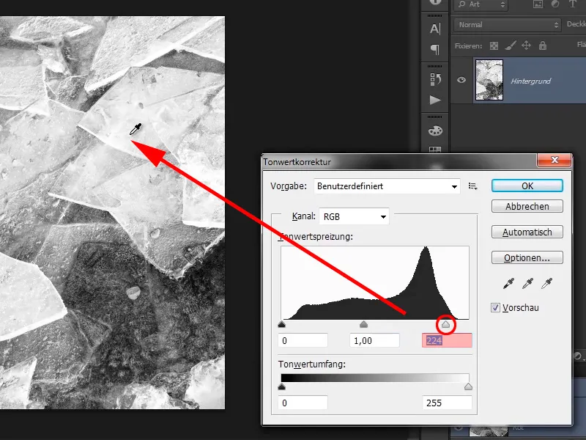Click the highlight input field showing 224
Image resolution: width=586 pixels, height=440 pixels.
click(447, 340)
